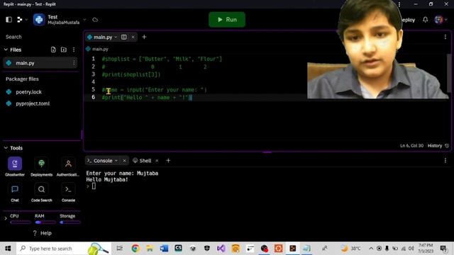Click the RAM usage bar
Image resolution: width=454 pixels, height=255 pixels.
45,222
